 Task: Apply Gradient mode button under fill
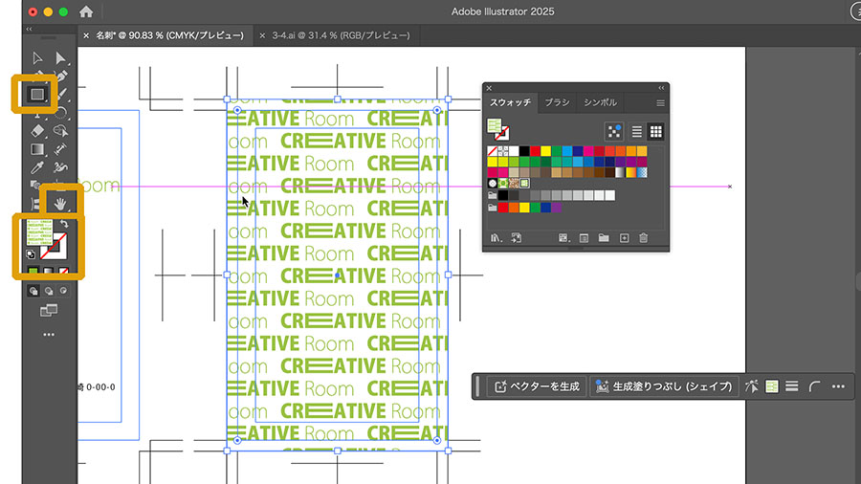49,271
